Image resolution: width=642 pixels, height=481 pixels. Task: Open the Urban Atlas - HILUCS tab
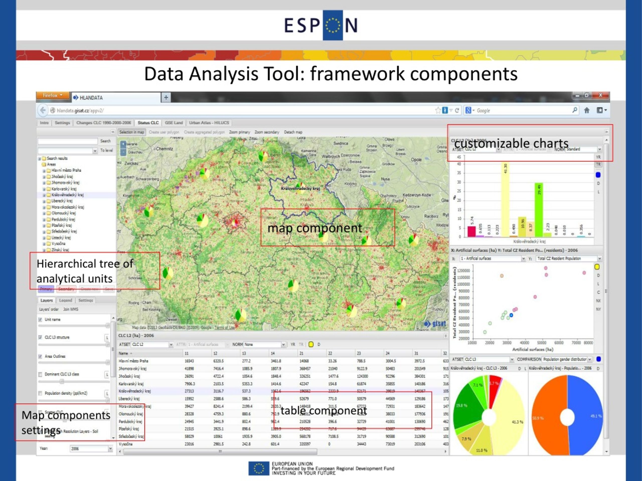(209, 123)
